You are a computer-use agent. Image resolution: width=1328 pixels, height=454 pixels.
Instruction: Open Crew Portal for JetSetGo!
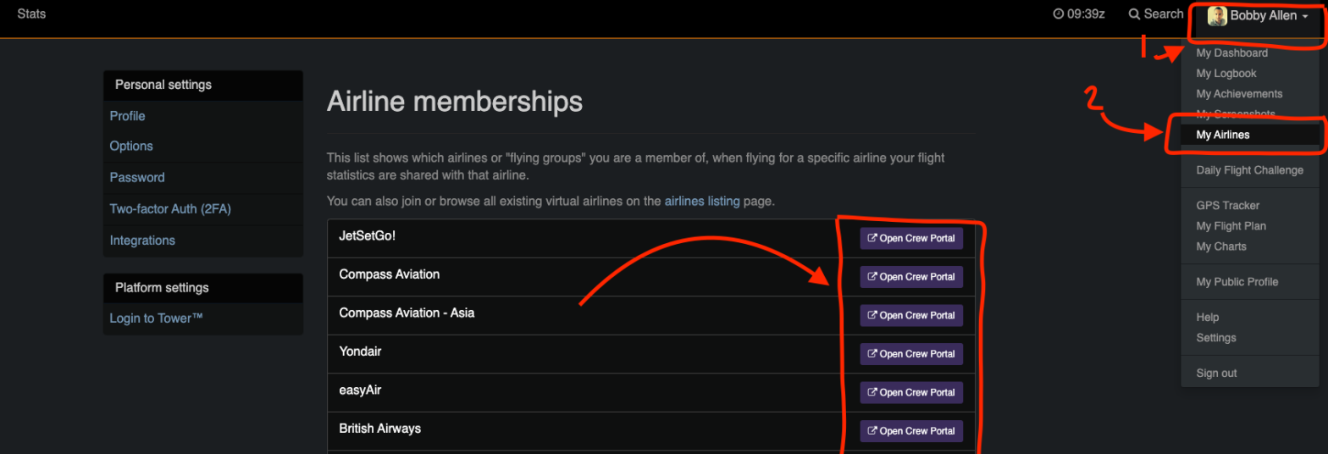[x=911, y=238]
